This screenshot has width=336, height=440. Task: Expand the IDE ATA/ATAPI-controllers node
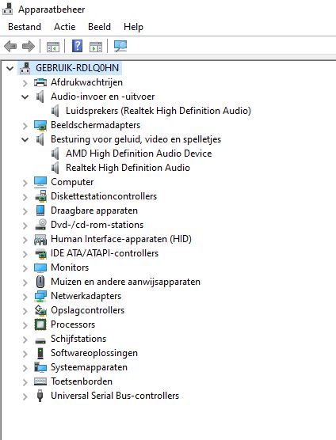click(25, 254)
